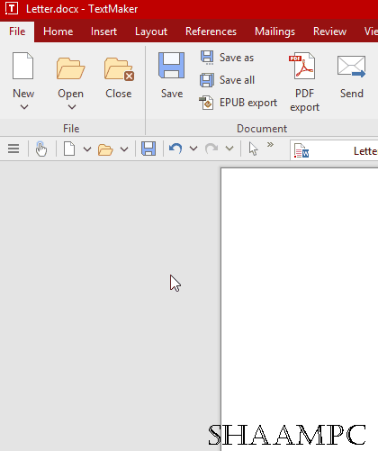Switch to the Layout ribbon tab
This screenshot has width=378, height=451.
pyautogui.click(x=151, y=32)
